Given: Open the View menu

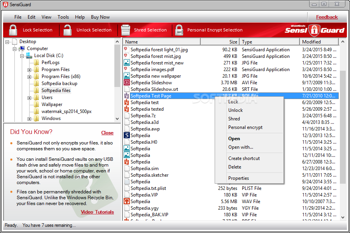Looking at the screenshot, I should [46, 17].
